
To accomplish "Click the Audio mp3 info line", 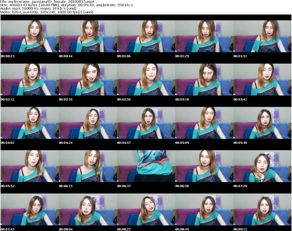I will pyautogui.click(x=38, y=9).
